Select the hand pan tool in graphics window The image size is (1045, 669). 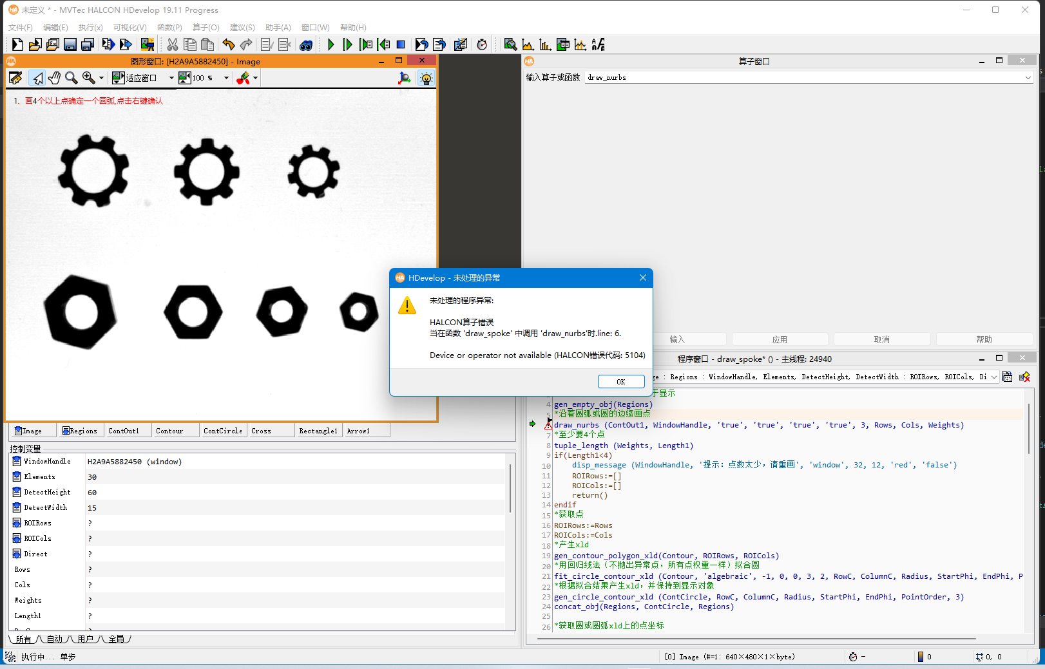pos(55,78)
